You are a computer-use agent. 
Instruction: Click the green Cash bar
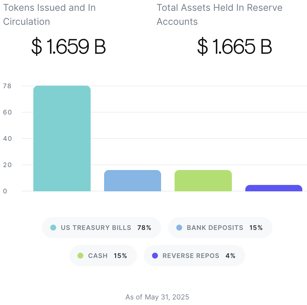coord(203,181)
